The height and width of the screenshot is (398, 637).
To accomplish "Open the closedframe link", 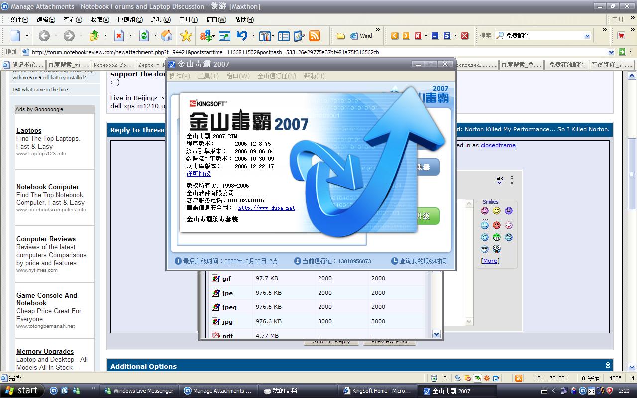I will coord(498,145).
